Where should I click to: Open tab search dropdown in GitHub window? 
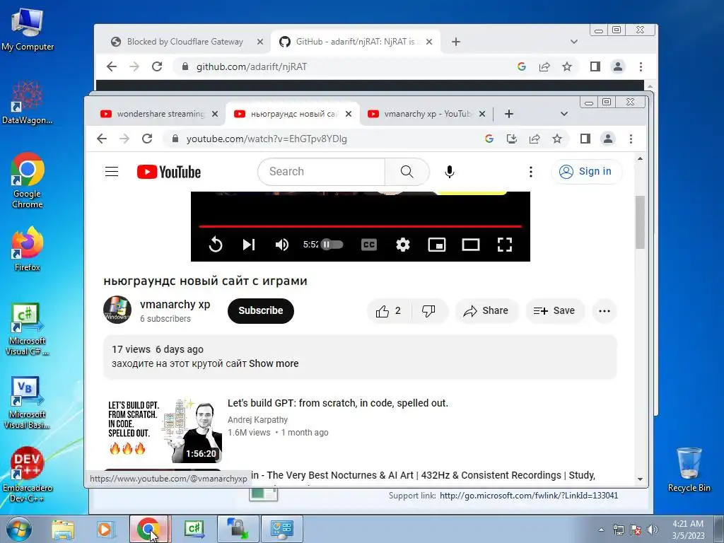[574, 42]
